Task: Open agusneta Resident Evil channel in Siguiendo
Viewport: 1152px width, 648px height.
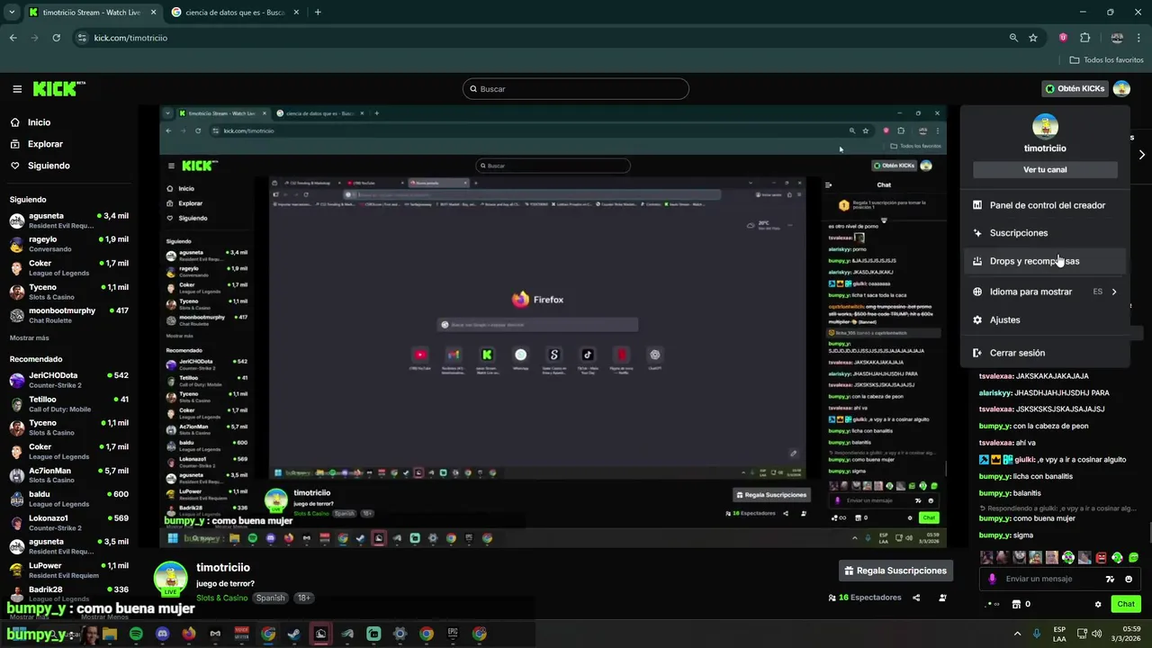Action: click(x=69, y=220)
